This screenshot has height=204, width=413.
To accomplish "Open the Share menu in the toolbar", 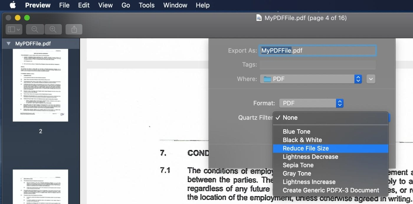I will [74, 29].
